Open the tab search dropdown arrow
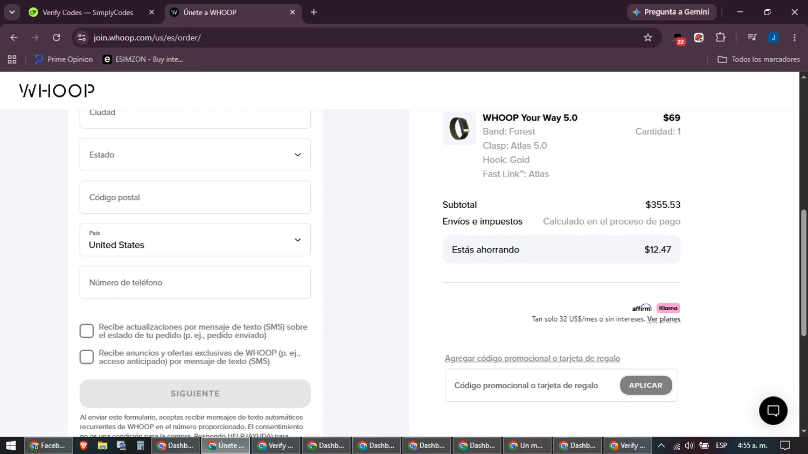Screen dimensions: 808x454 pos(12,12)
